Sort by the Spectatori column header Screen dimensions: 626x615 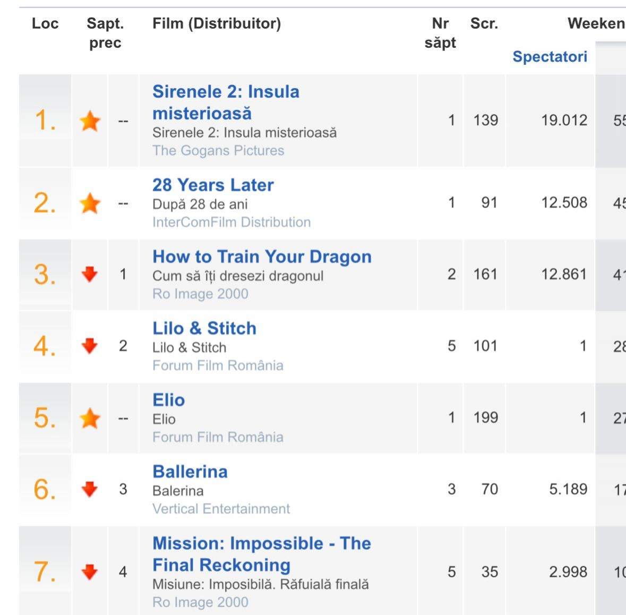pos(550,57)
